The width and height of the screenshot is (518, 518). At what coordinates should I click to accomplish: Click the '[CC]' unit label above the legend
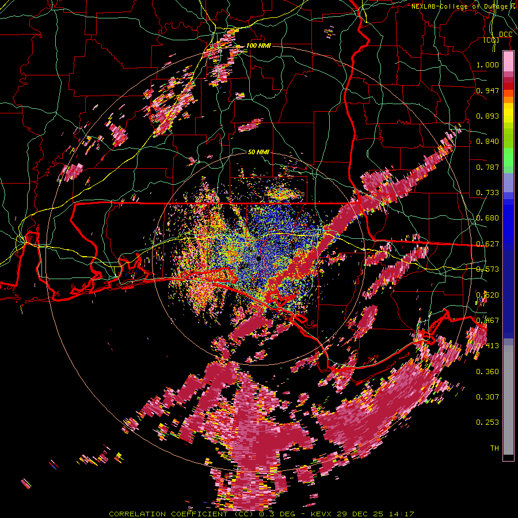coord(492,40)
